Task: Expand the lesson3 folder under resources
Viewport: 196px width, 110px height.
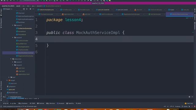Action: [x=13, y=62]
